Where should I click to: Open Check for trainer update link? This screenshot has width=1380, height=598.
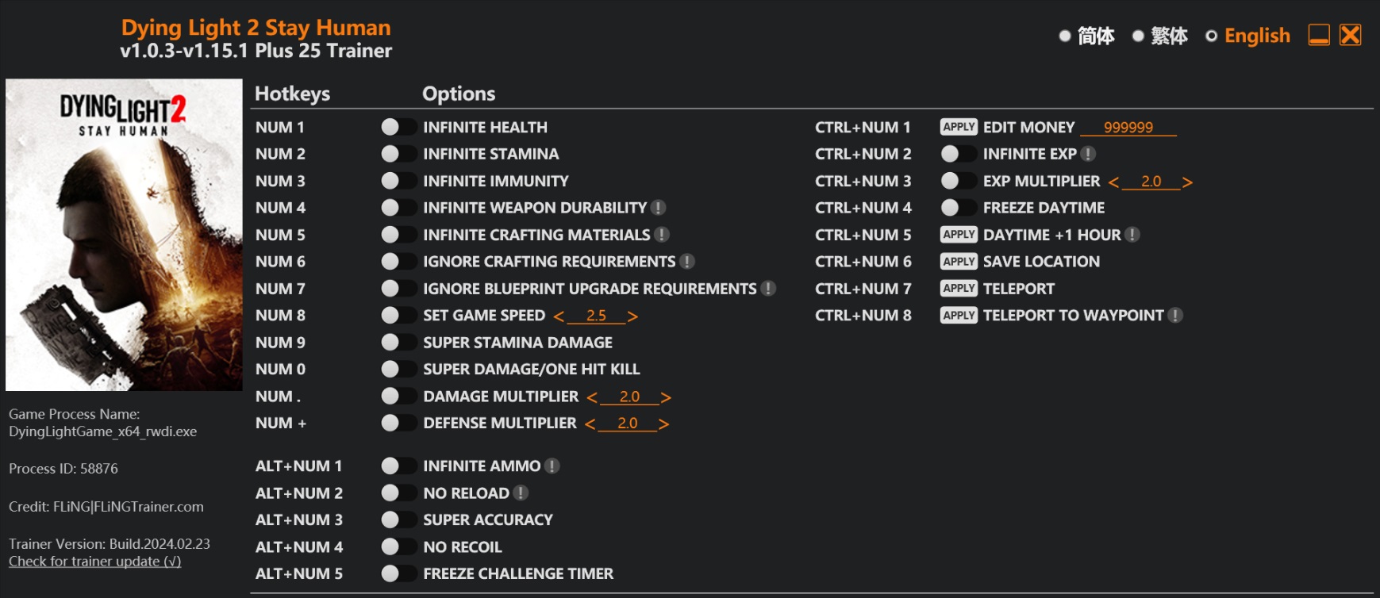pyautogui.click(x=95, y=562)
